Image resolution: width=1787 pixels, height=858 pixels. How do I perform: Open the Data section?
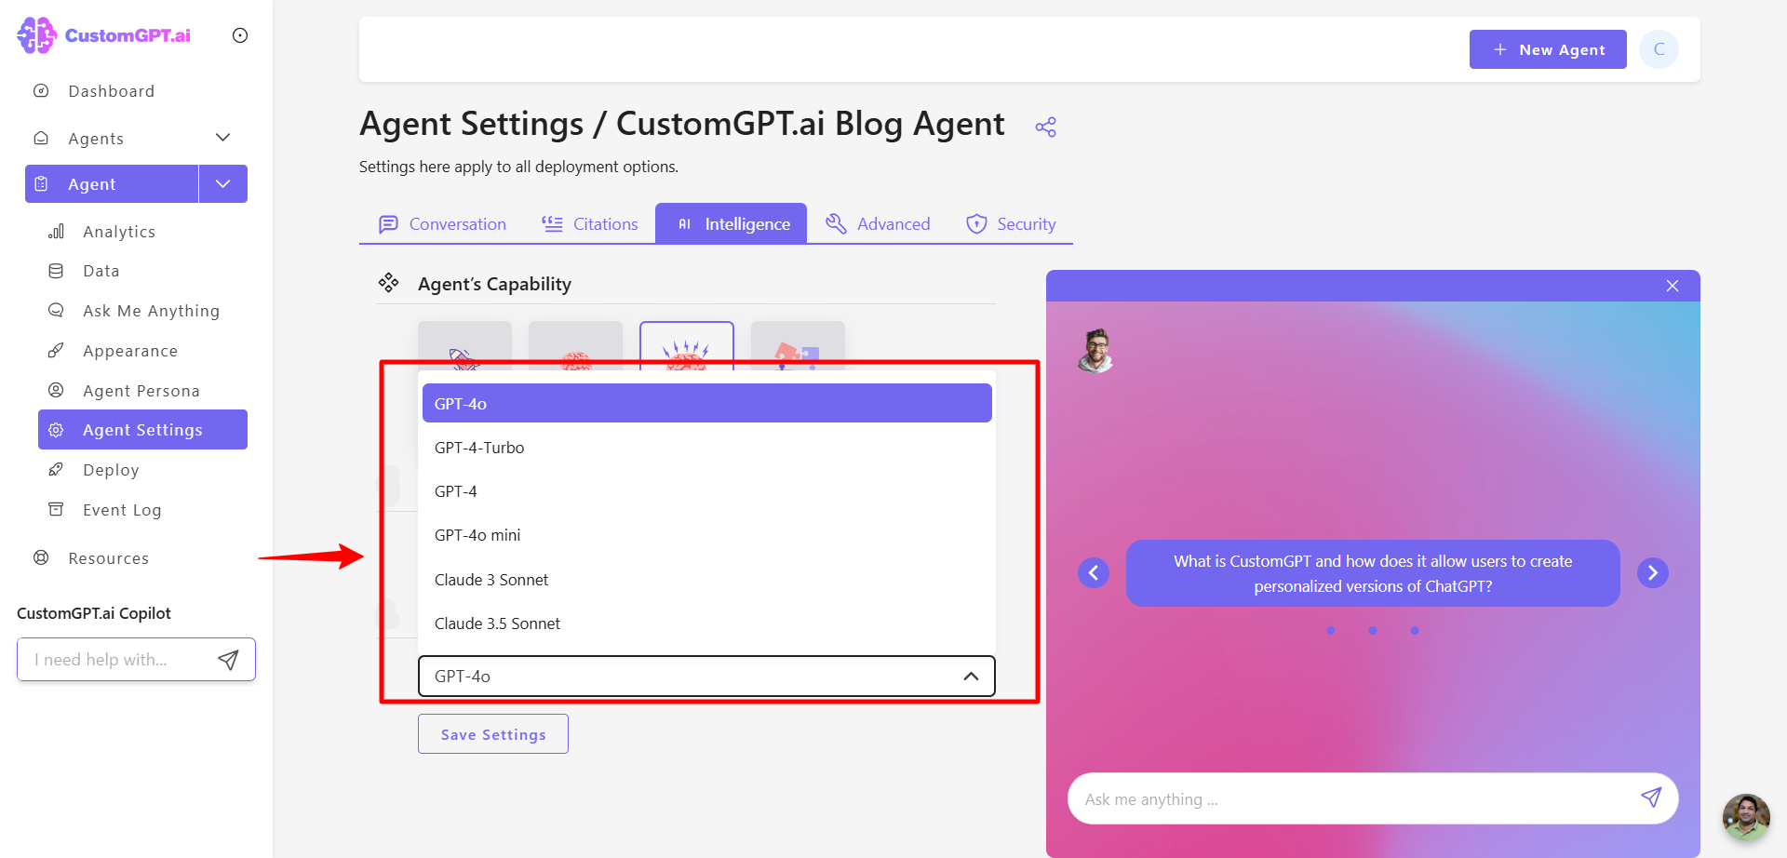(x=101, y=271)
